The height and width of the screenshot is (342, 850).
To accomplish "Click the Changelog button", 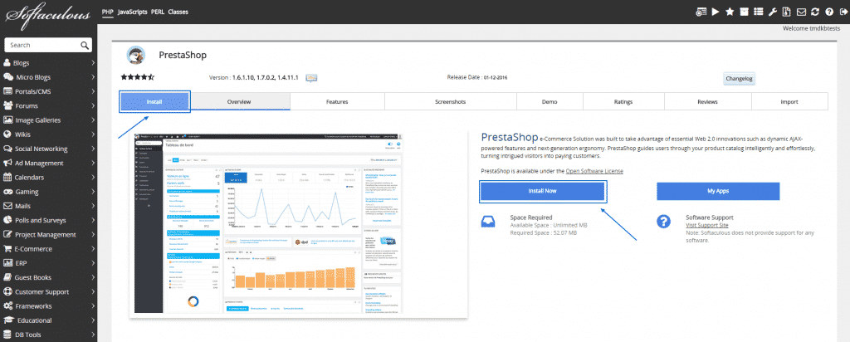I will (x=740, y=79).
